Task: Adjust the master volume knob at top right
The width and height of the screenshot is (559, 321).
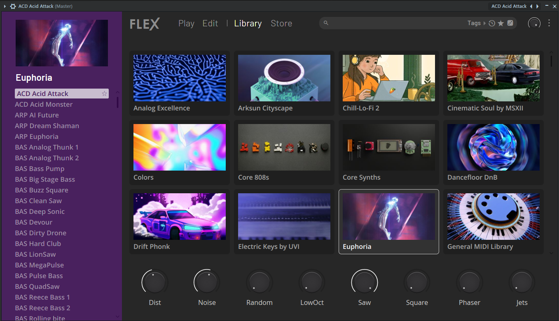Action: pyautogui.click(x=534, y=23)
